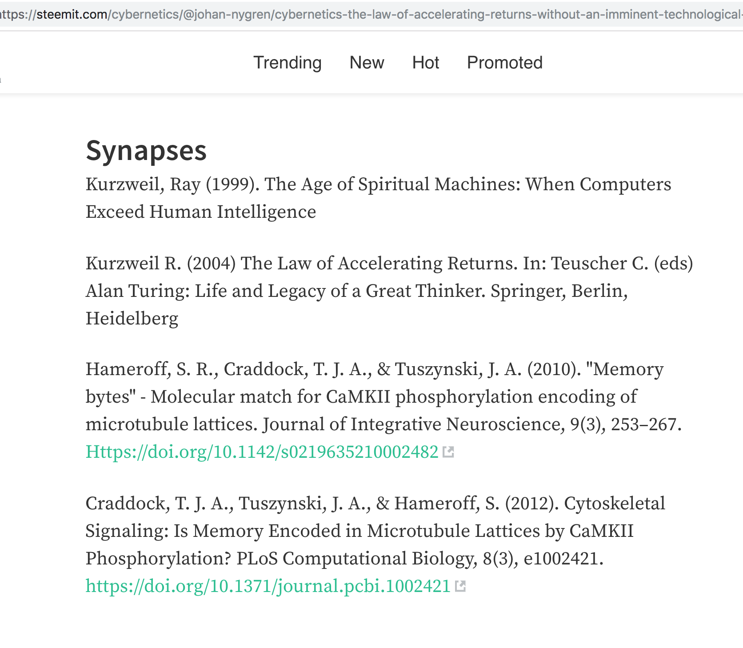This screenshot has height=648, width=743.
Task: Click 'PLoS Computational Biology' text
Action: pos(356,559)
